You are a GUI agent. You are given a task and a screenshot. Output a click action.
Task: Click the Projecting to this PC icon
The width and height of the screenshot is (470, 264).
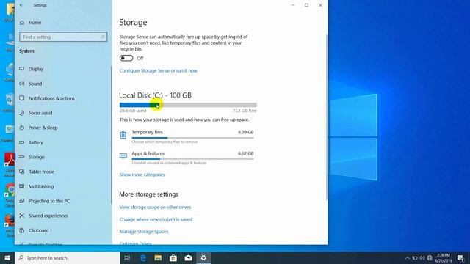pyautogui.click(x=22, y=201)
